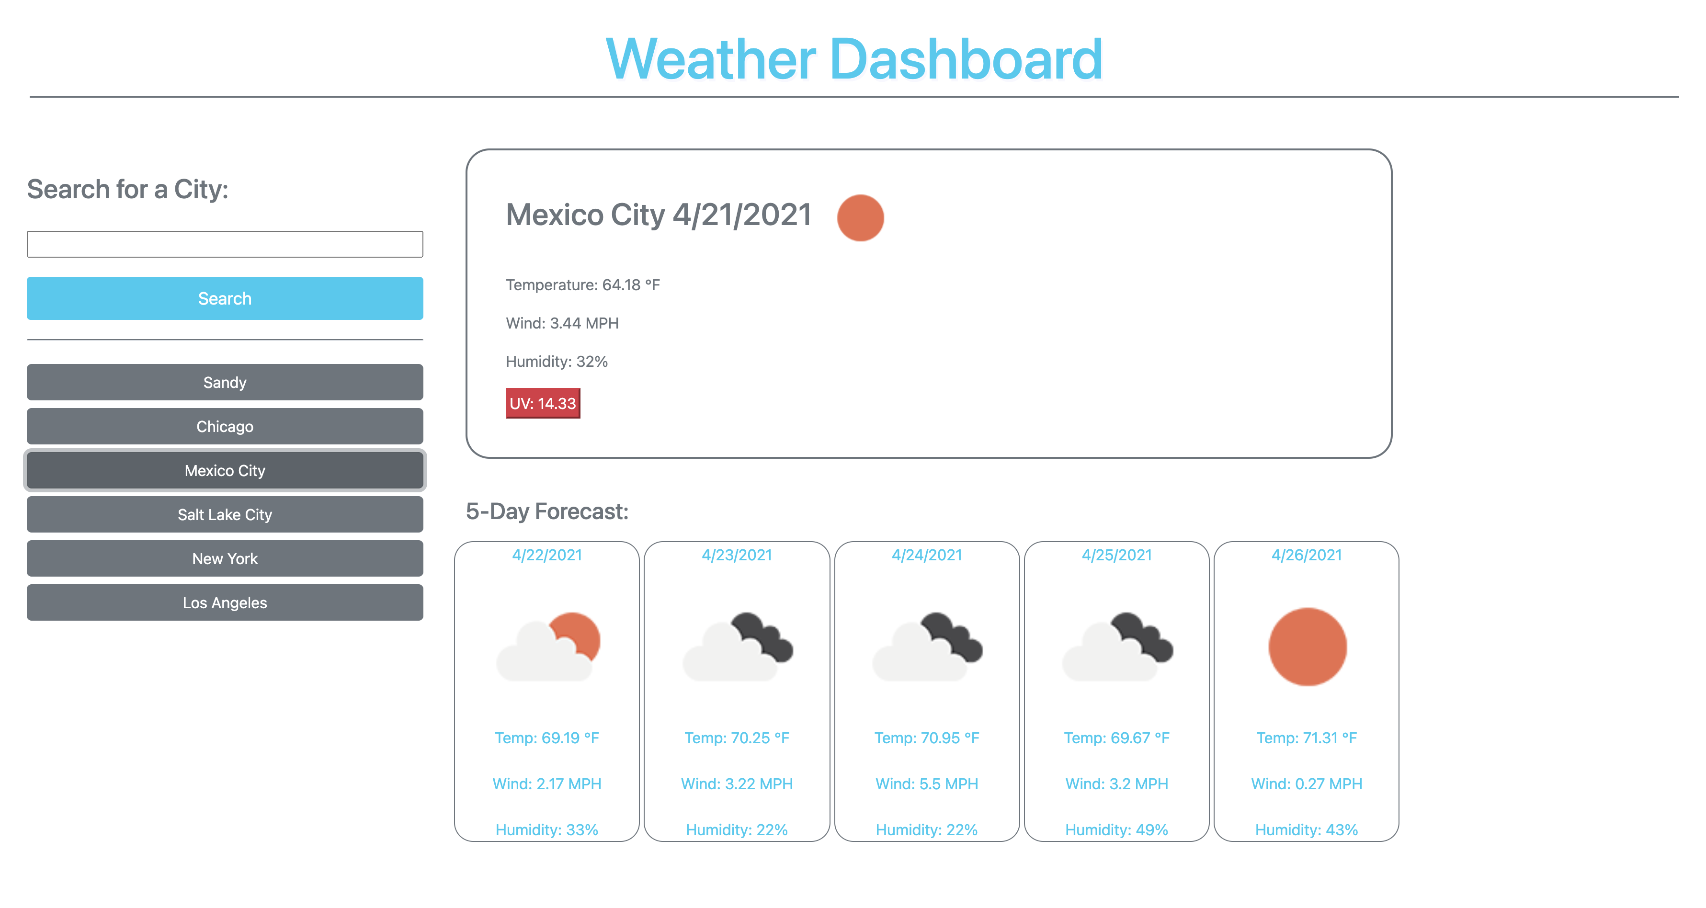The image size is (1706, 908).
Task: Click the red UV: 14.33 badge
Action: (x=542, y=403)
